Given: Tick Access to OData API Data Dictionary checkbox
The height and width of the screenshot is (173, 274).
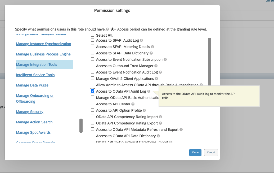Looking at the screenshot, I should pyautogui.click(x=92, y=136).
